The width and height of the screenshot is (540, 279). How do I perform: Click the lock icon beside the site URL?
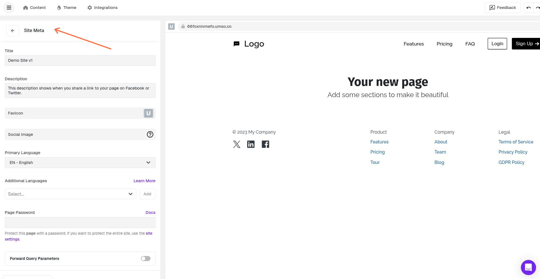(x=183, y=26)
